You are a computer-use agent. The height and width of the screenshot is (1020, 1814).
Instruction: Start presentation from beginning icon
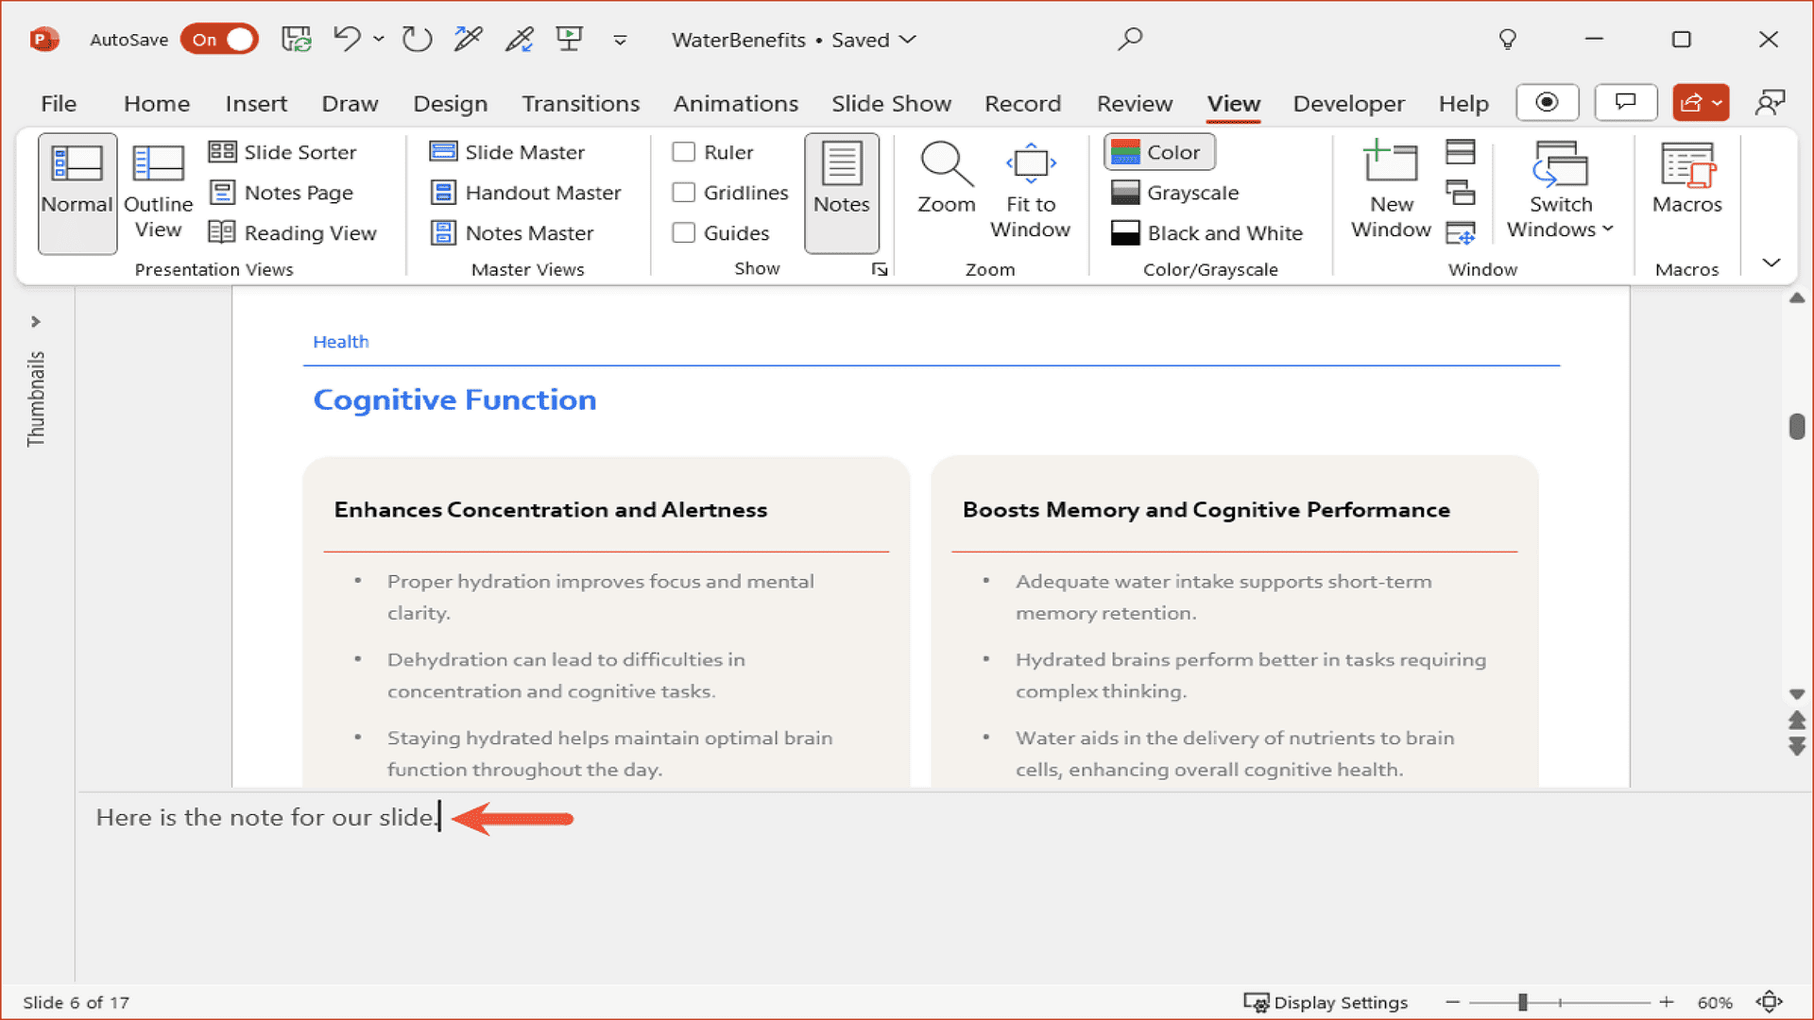click(x=570, y=40)
